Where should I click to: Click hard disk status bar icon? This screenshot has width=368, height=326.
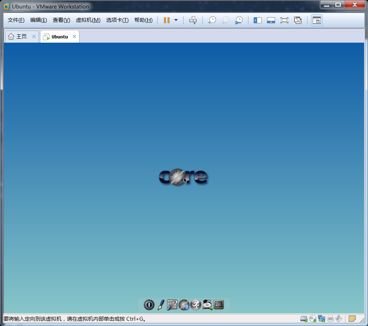click(x=304, y=319)
